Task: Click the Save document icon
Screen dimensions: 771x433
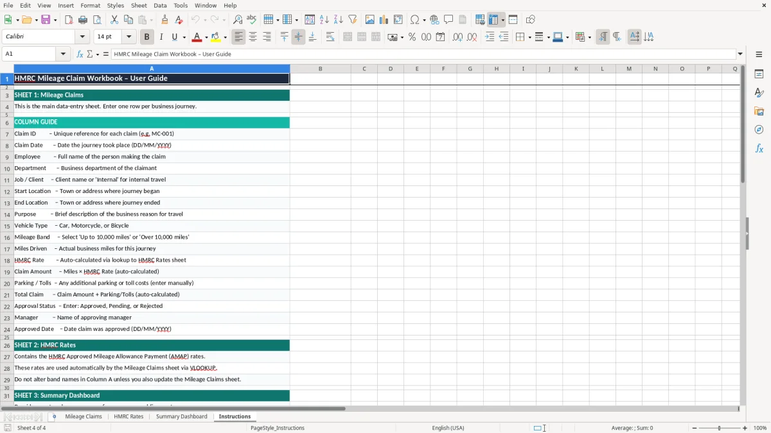Action: coord(46,20)
